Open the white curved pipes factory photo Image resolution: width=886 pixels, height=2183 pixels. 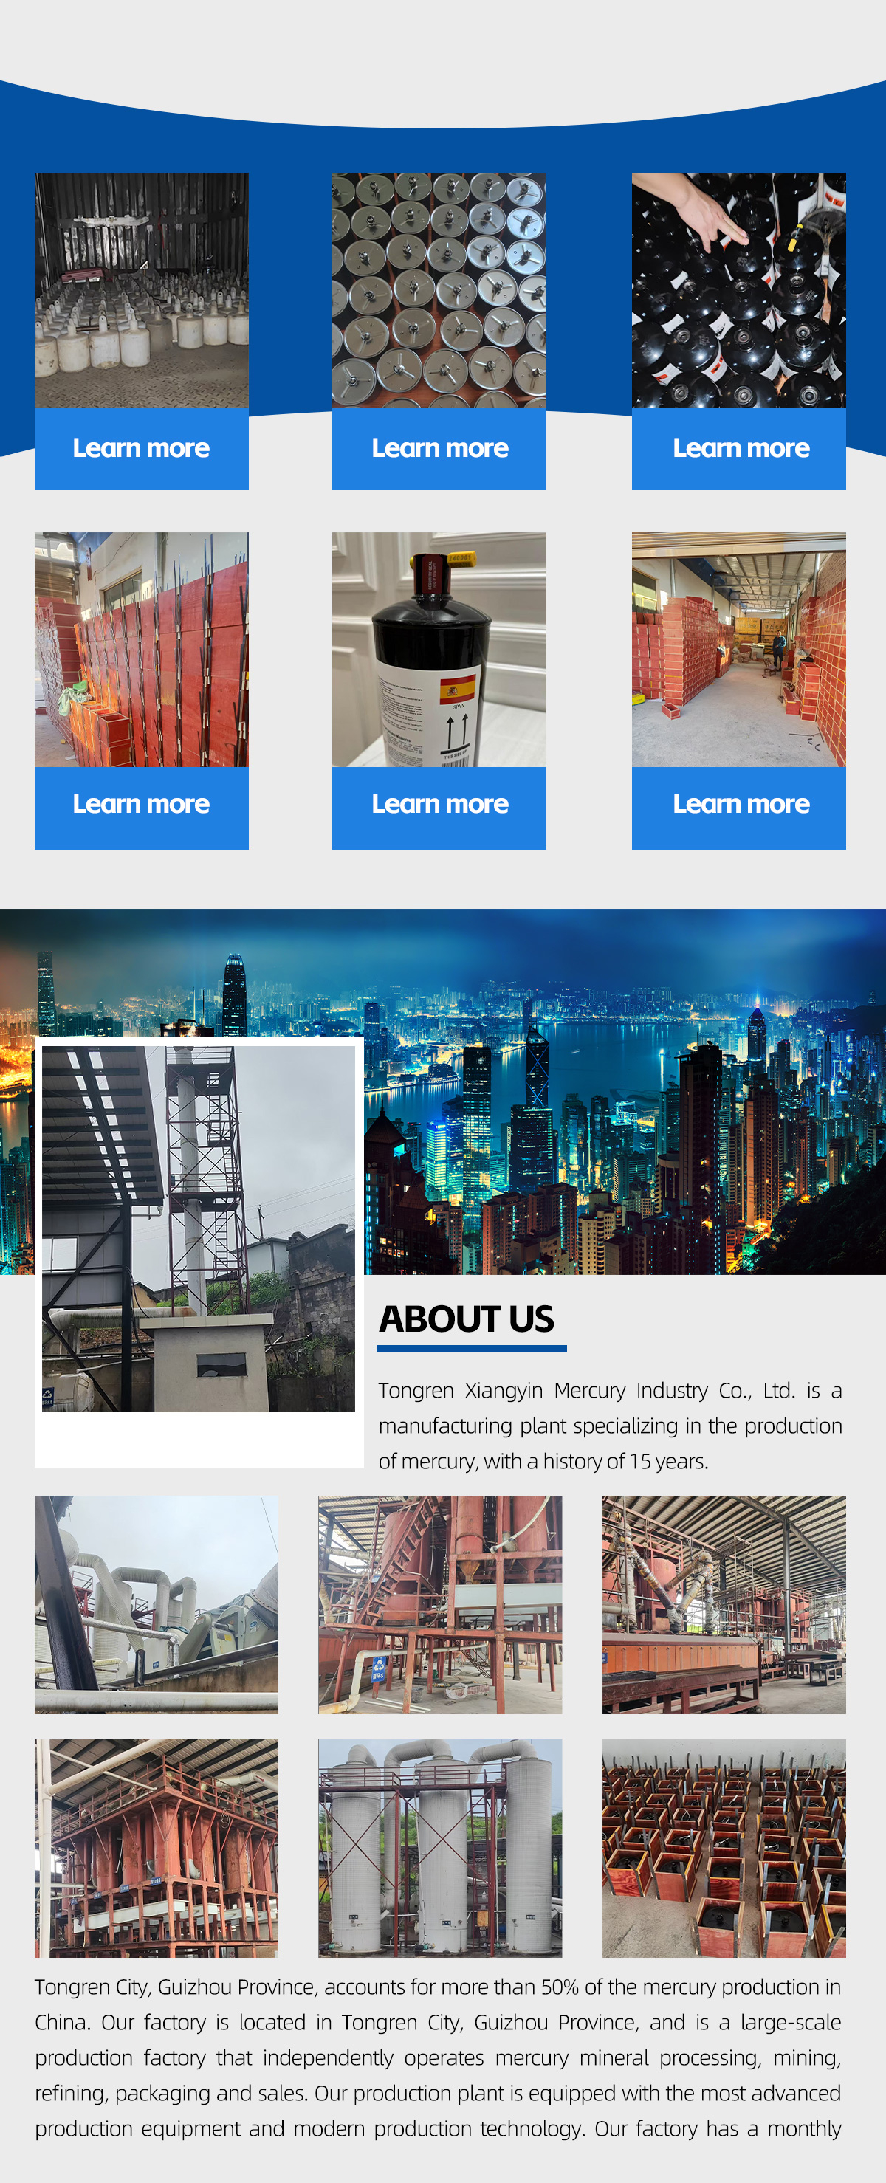156,1604
